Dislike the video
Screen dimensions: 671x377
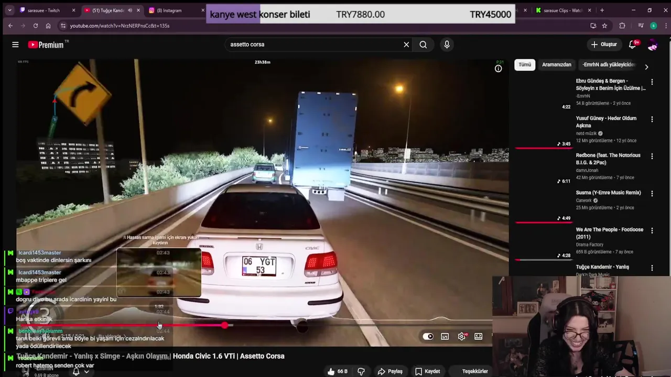coord(361,371)
